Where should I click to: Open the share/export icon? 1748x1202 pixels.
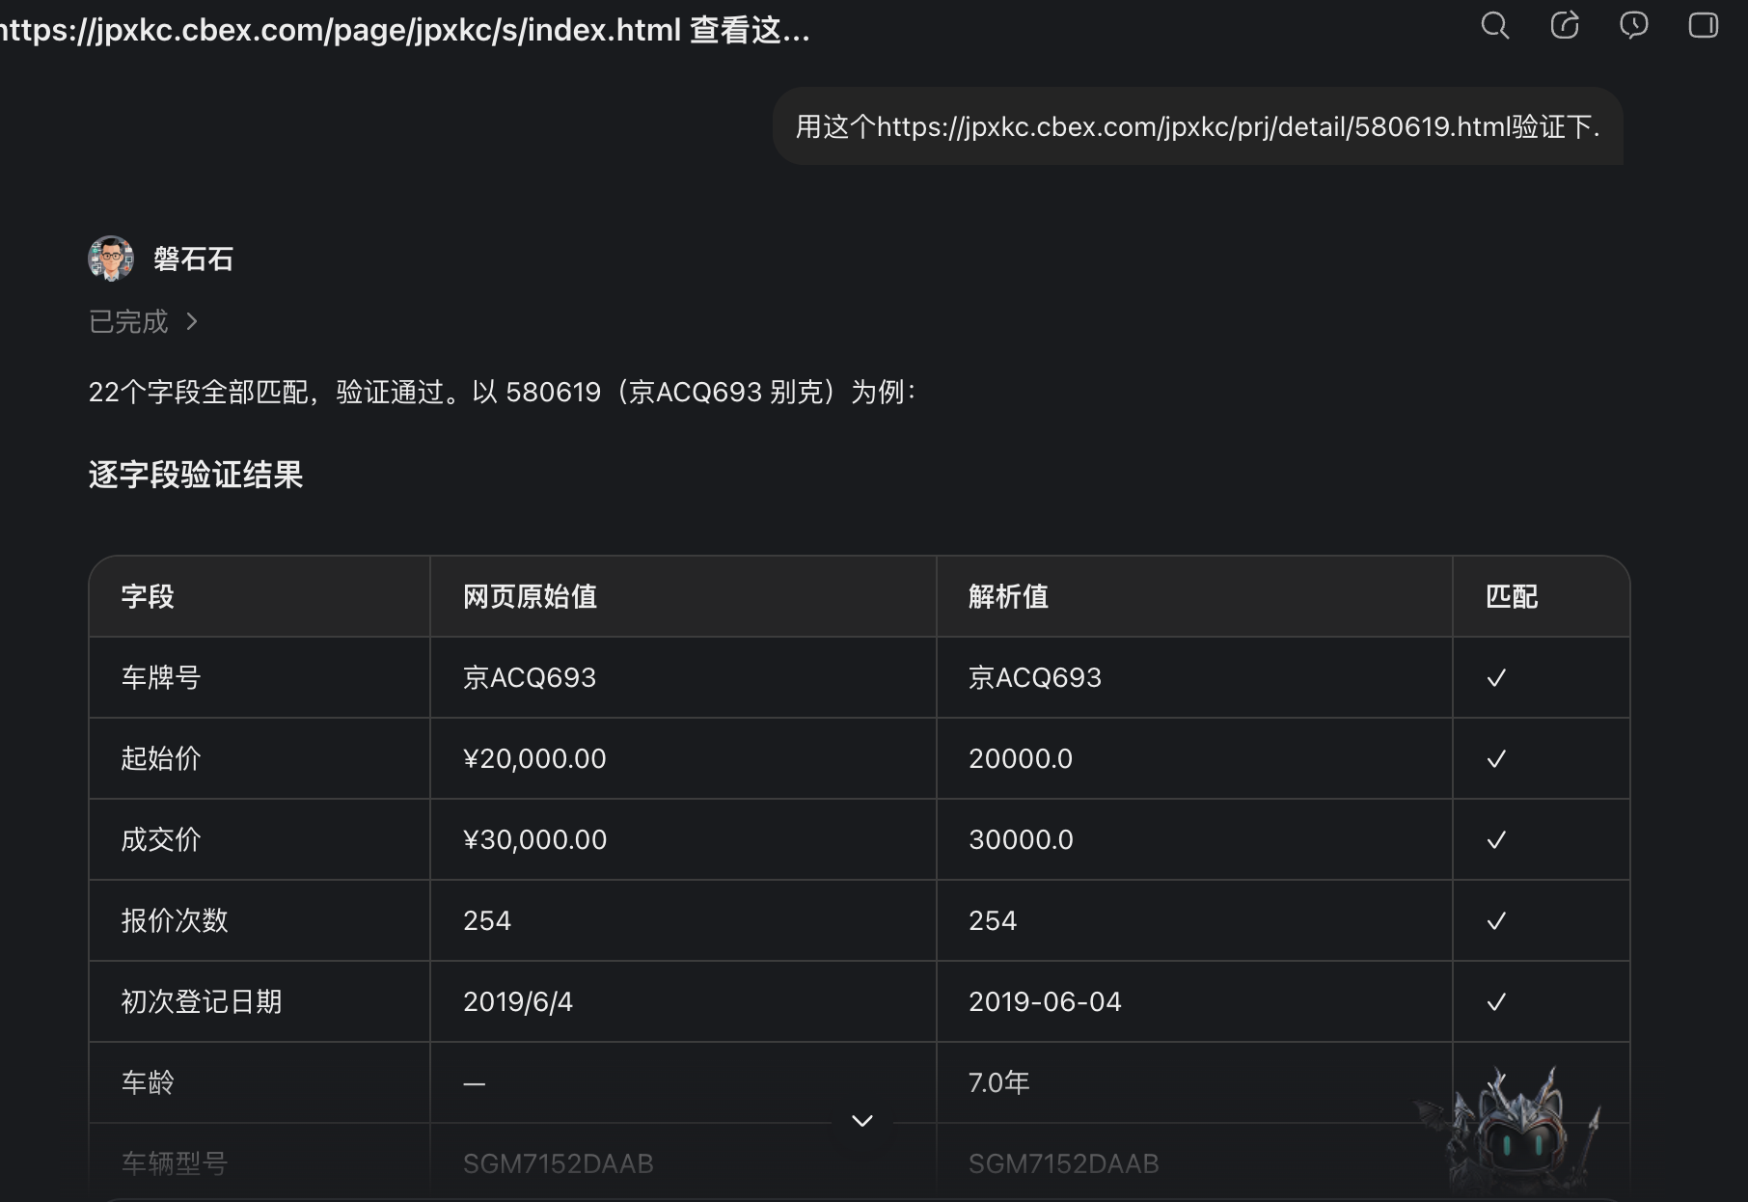click(x=1565, y=25)
